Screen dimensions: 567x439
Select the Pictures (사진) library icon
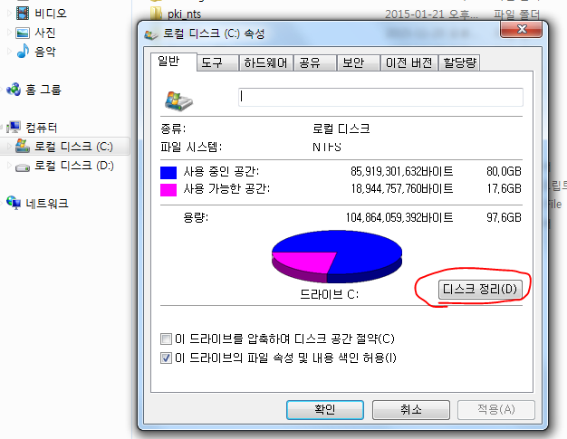(23, 33)
